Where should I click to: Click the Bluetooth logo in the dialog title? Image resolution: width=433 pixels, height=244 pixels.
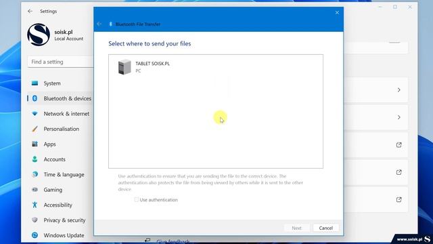[x=110, y=24]
